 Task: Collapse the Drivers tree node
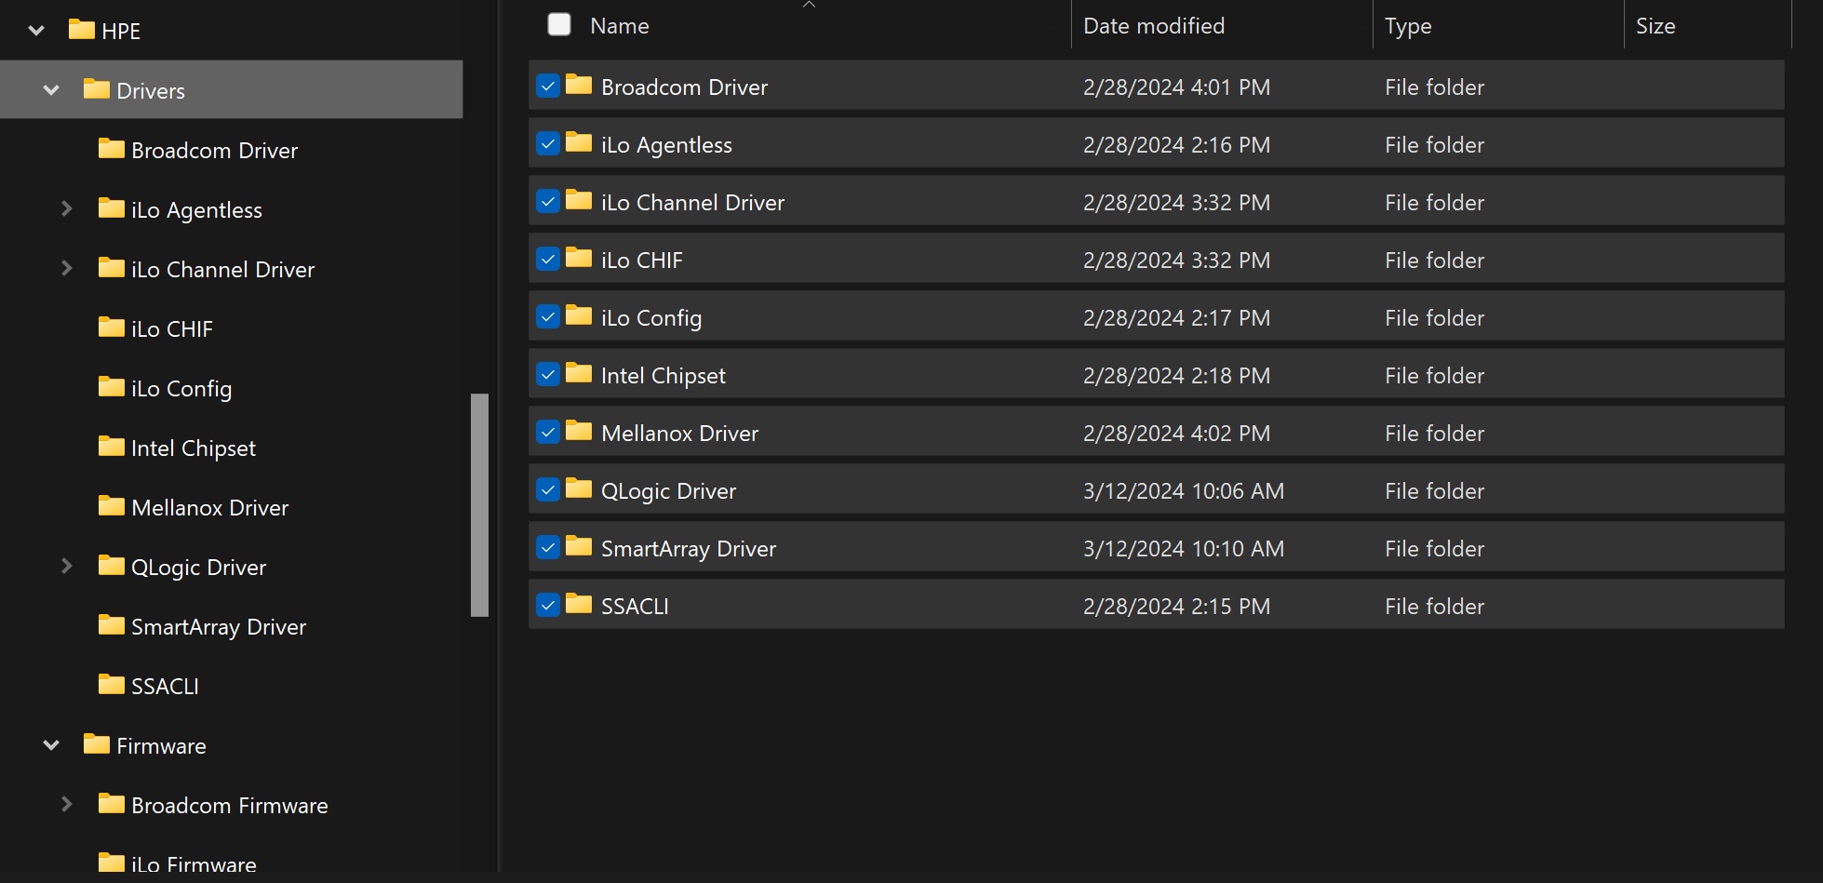pos(51,90)
